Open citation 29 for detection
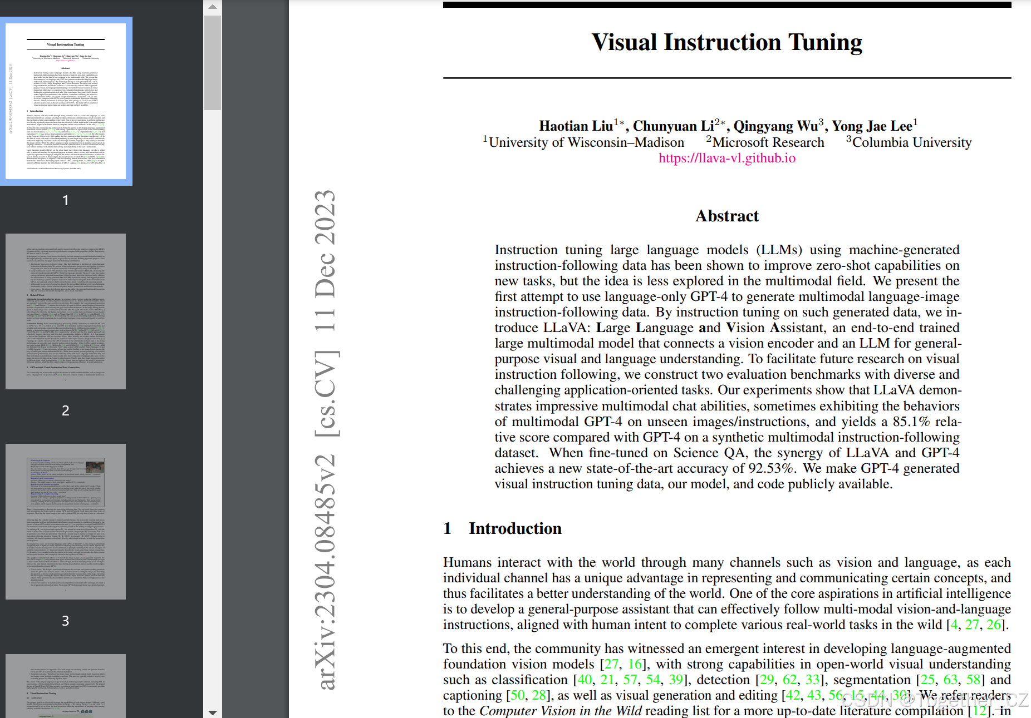The height and width of the screenshot is (718, 1031). pyautogui.click(x=767, y=680)
